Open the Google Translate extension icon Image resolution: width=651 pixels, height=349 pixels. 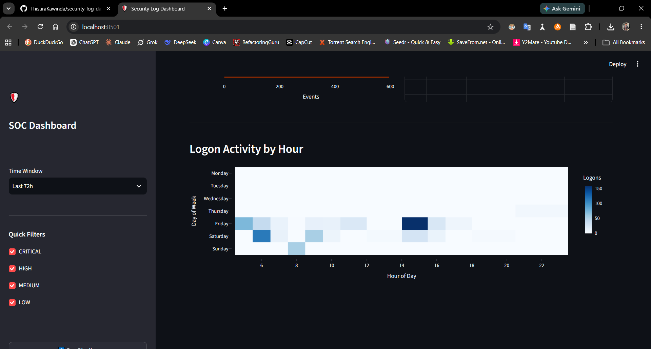527,27
